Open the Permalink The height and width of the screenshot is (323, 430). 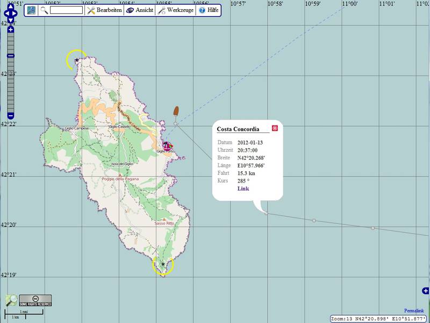point(414,311)
